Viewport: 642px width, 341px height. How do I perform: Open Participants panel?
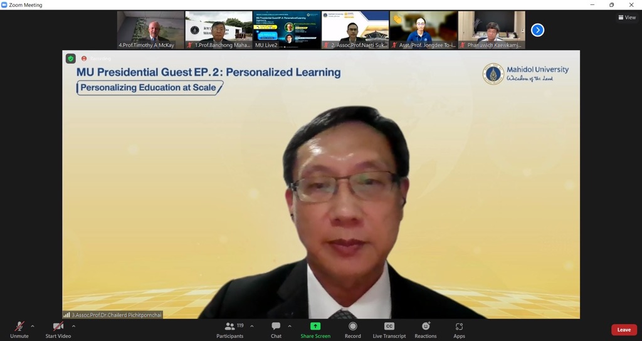point(229,330)
